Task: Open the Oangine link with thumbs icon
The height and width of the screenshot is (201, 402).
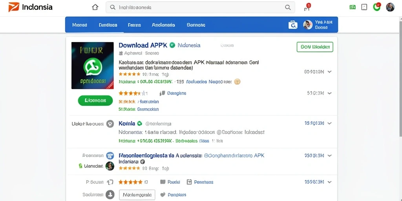Action: click(x=176, y=93)
